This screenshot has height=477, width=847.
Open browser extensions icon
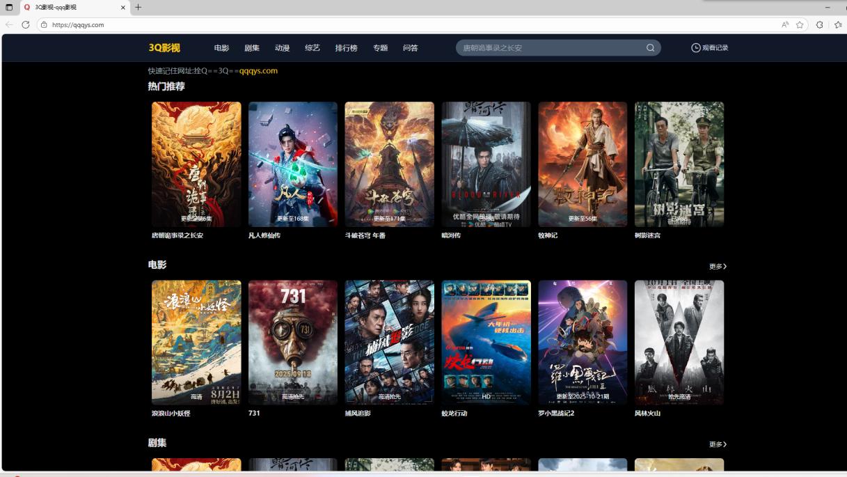[x=819, y=24]
